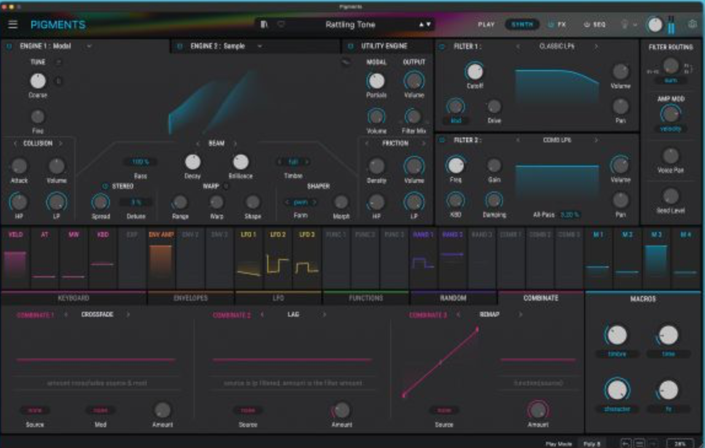Open the hamburger main menu

[x=12, y=25]
